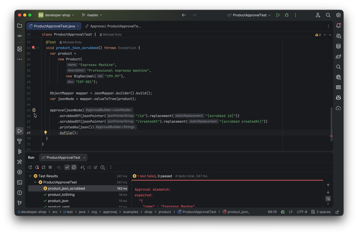
Task: Click the lightbulb quick-fix icon on line 69
Action: 46,133
